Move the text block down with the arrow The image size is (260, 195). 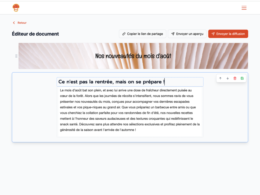click(228, 78)
